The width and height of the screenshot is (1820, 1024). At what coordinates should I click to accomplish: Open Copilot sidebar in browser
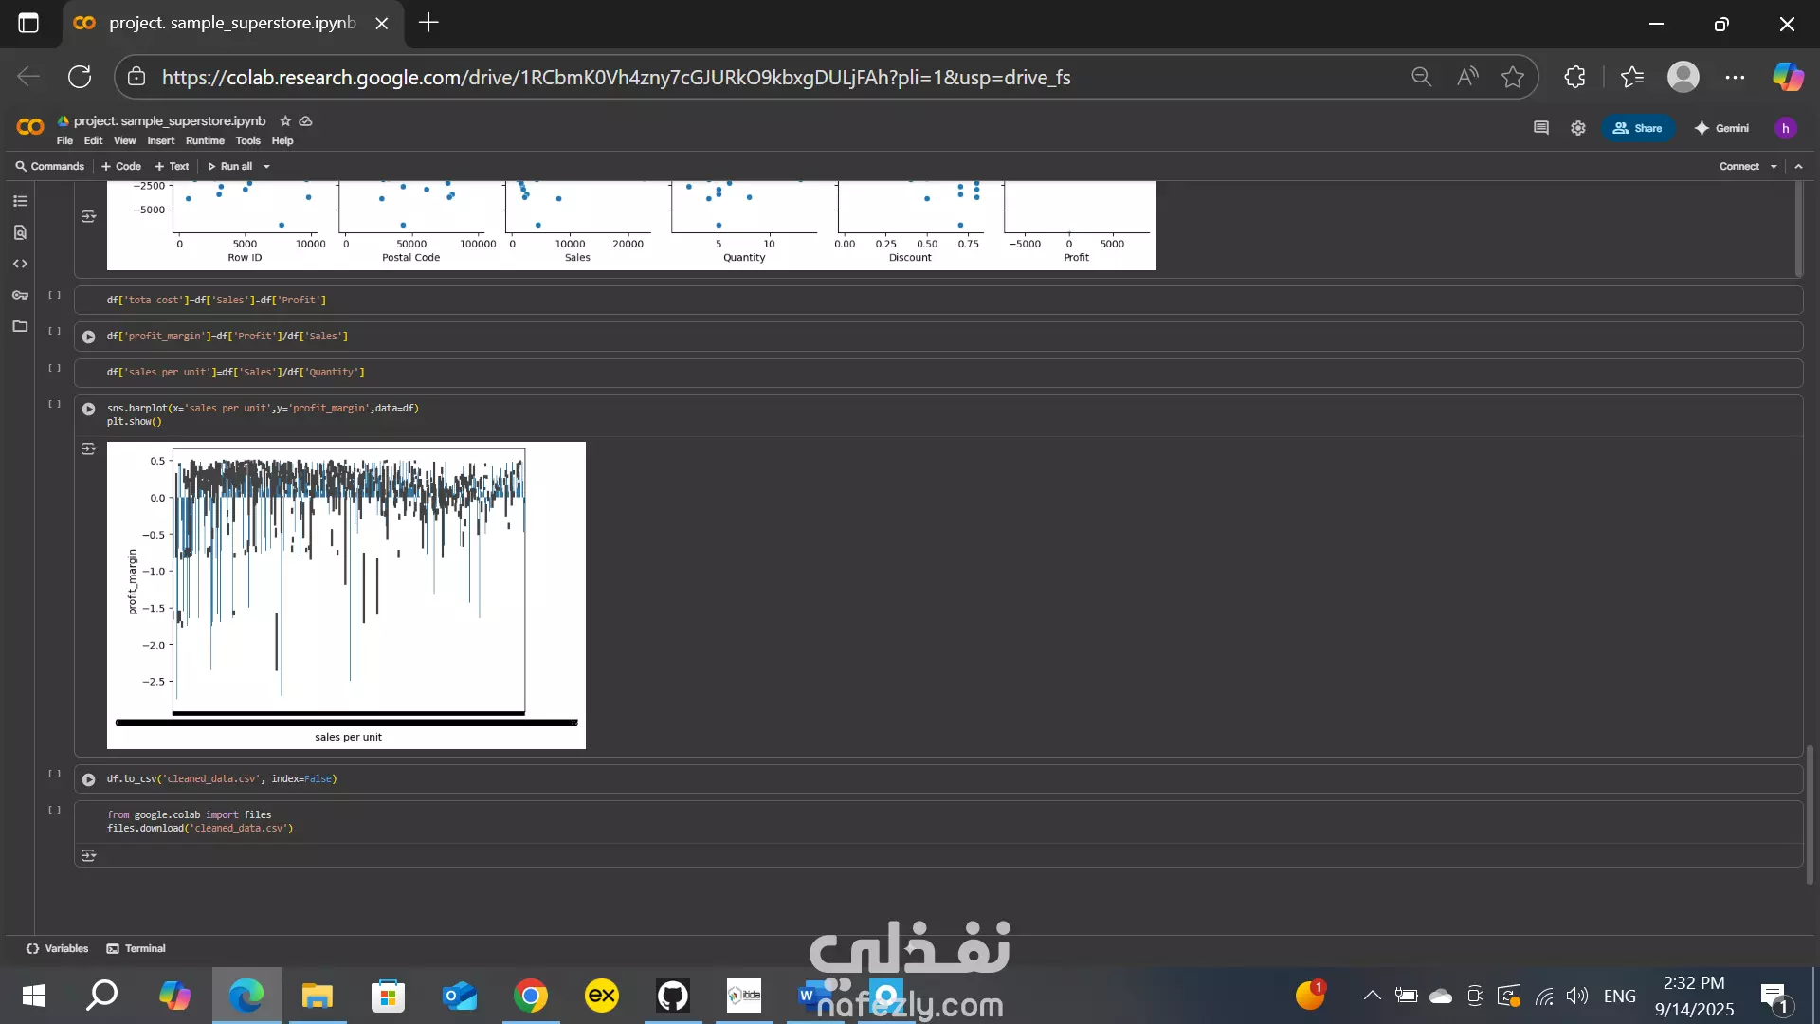tap(1788, 77)
